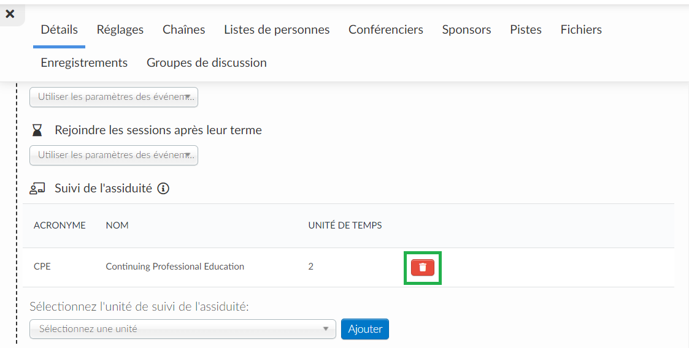Open the Sponsors tab

click(x=467, y=30)
